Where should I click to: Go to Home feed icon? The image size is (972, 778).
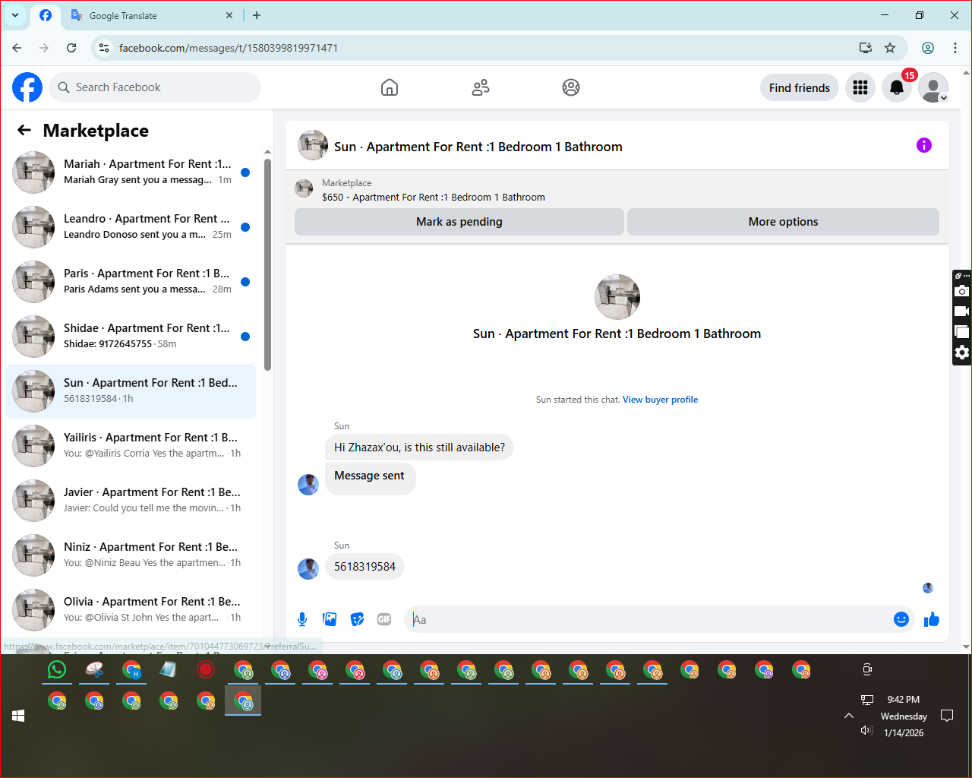390,87
